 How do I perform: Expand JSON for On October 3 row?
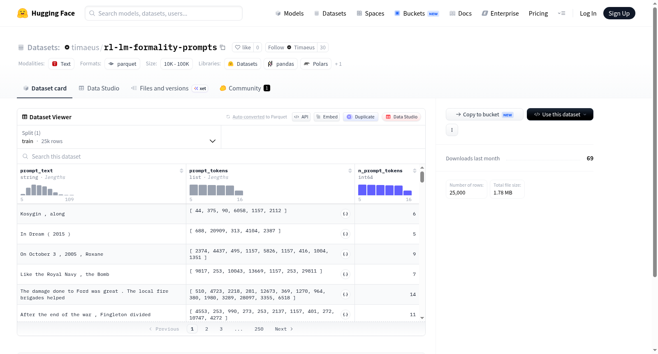[345, 254]
